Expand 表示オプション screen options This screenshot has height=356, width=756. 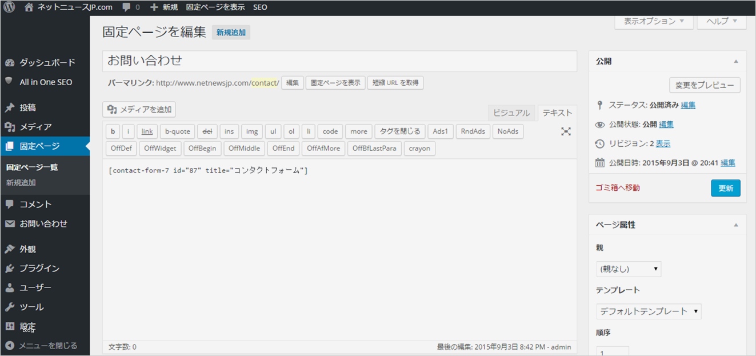coord(654,21)
